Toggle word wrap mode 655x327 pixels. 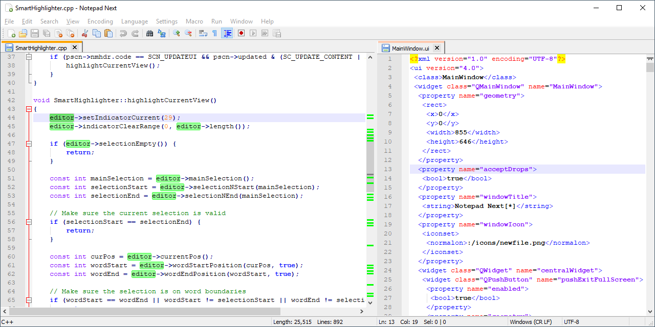(204, 33)
